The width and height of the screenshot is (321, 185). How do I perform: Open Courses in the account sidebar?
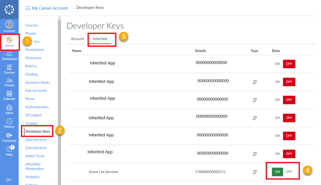32,25
